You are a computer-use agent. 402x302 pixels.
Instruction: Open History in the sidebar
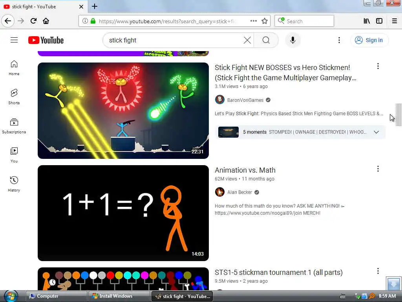[14, 184]
